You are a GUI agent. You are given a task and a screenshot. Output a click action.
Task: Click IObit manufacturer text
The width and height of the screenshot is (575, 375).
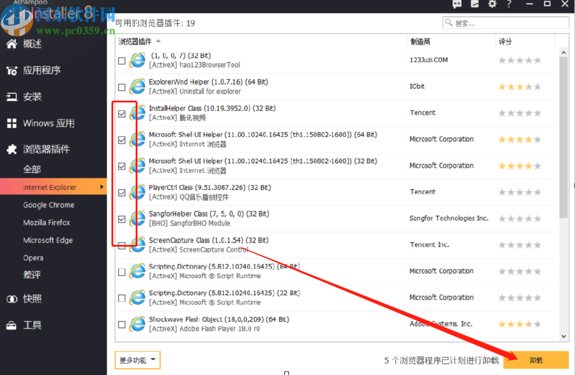[417, 87]
